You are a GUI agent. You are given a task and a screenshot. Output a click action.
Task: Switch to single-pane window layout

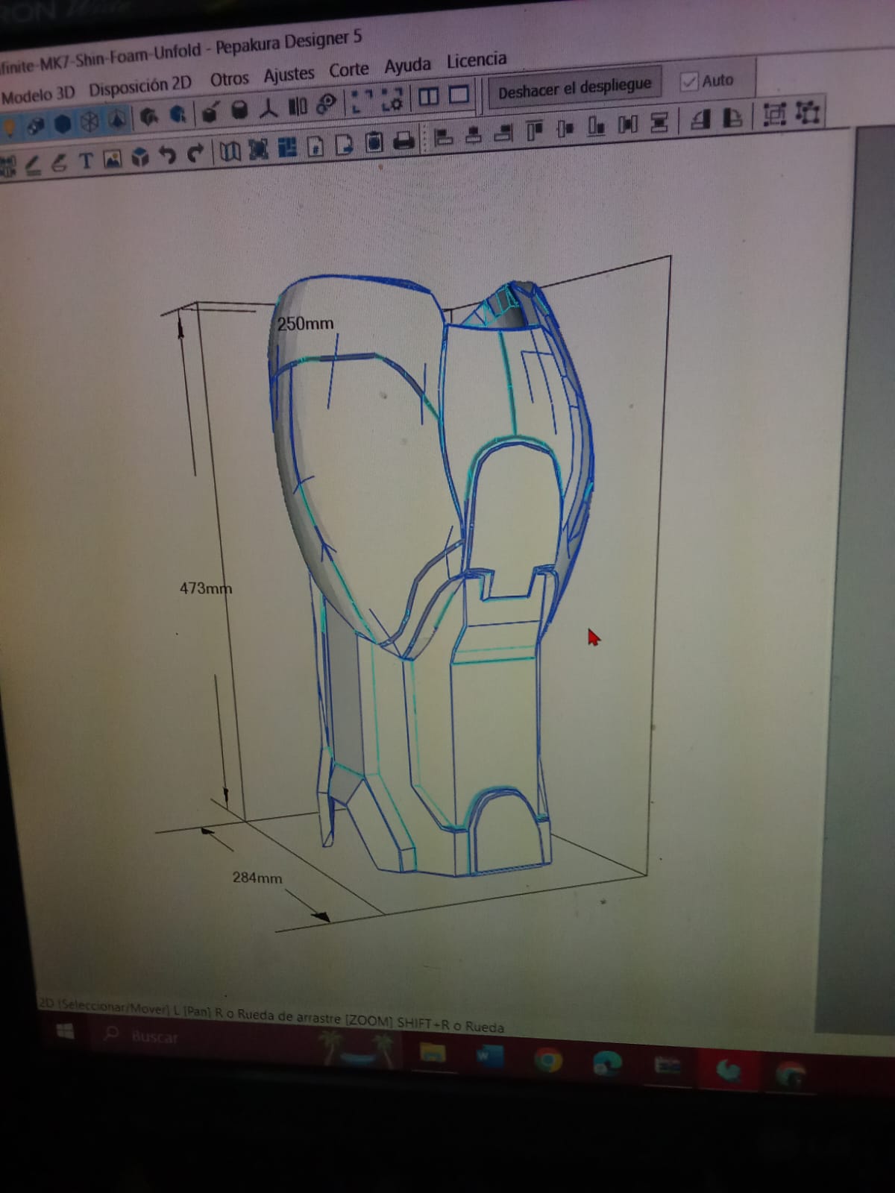459,94
